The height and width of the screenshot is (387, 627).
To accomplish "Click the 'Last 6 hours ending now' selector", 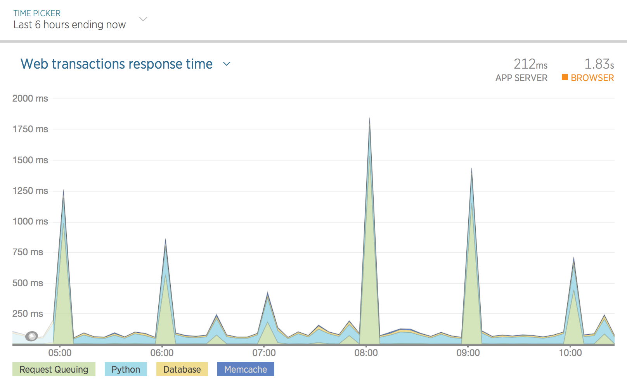I will pyautogui.click(x=69, y=25).
